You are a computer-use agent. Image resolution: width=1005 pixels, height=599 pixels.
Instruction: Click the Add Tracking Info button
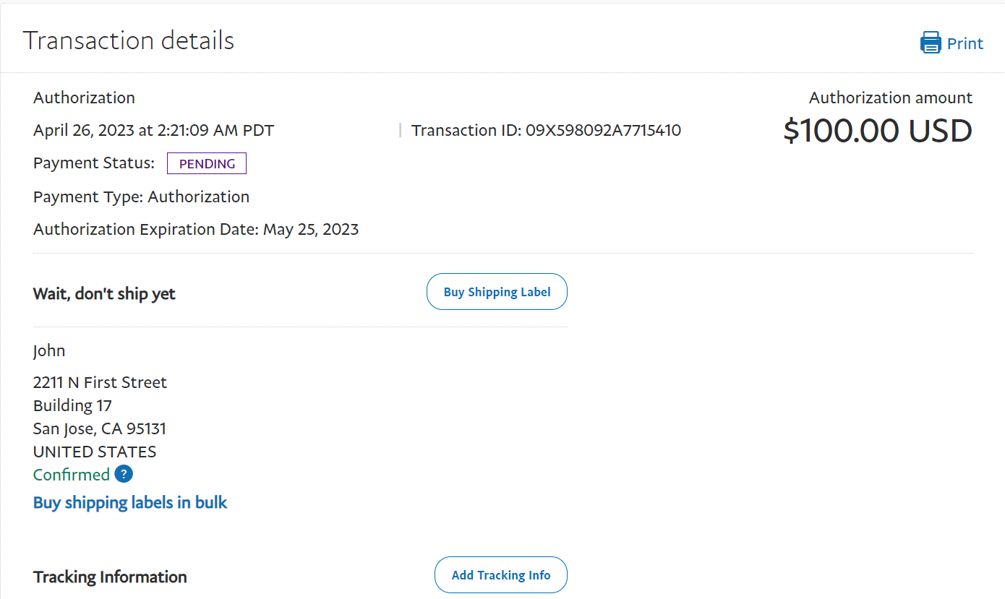point(501,575)
